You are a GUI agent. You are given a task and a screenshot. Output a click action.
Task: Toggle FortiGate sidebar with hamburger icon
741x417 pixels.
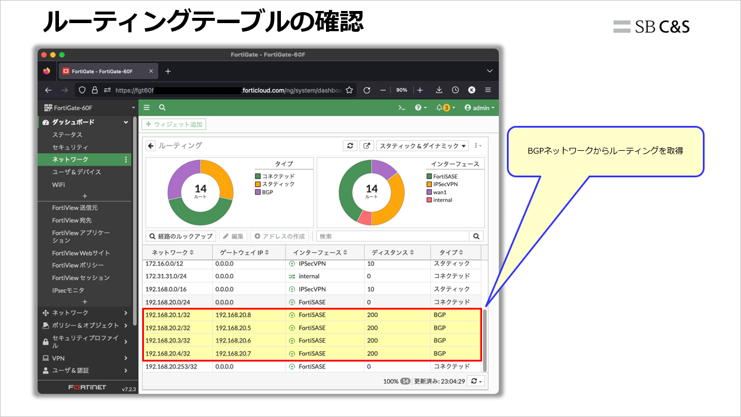point(147,107)
